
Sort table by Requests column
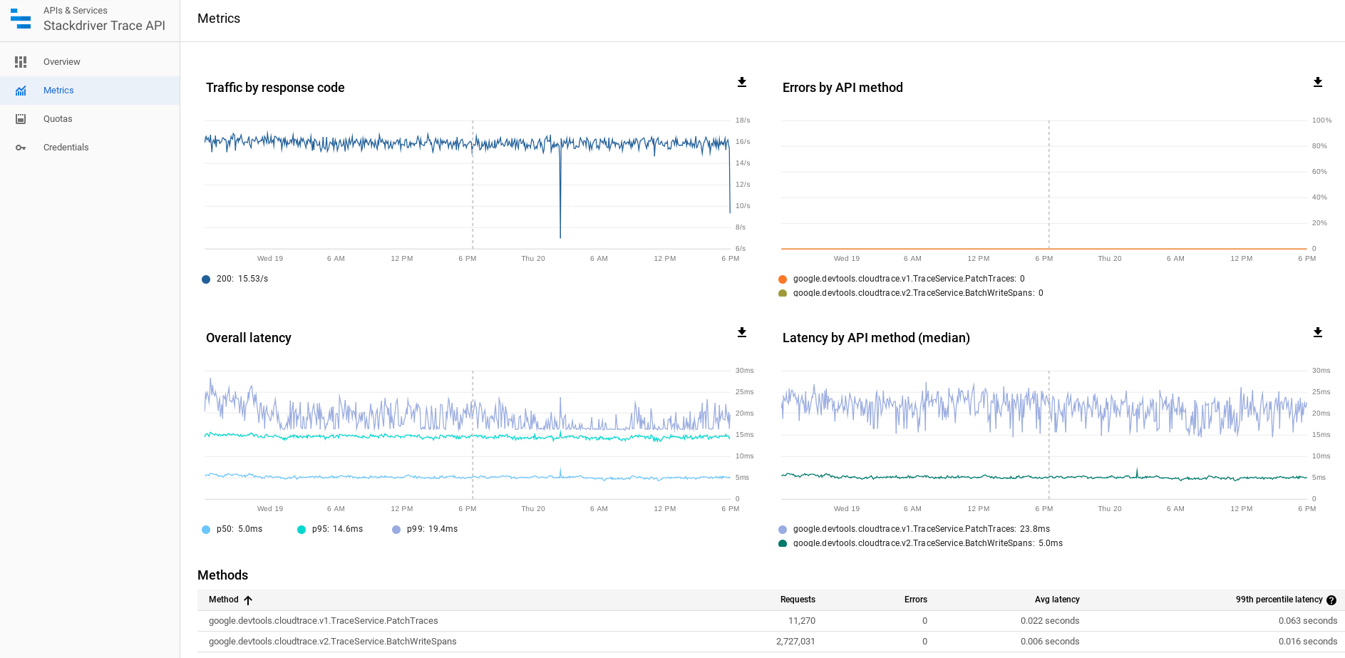798,600
